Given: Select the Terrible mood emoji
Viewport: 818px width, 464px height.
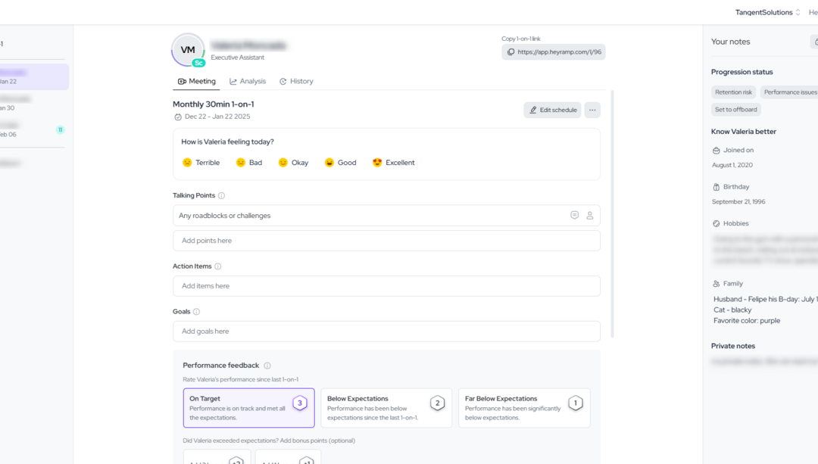Looking at the screenshot, I should click(x=187, y=163).
